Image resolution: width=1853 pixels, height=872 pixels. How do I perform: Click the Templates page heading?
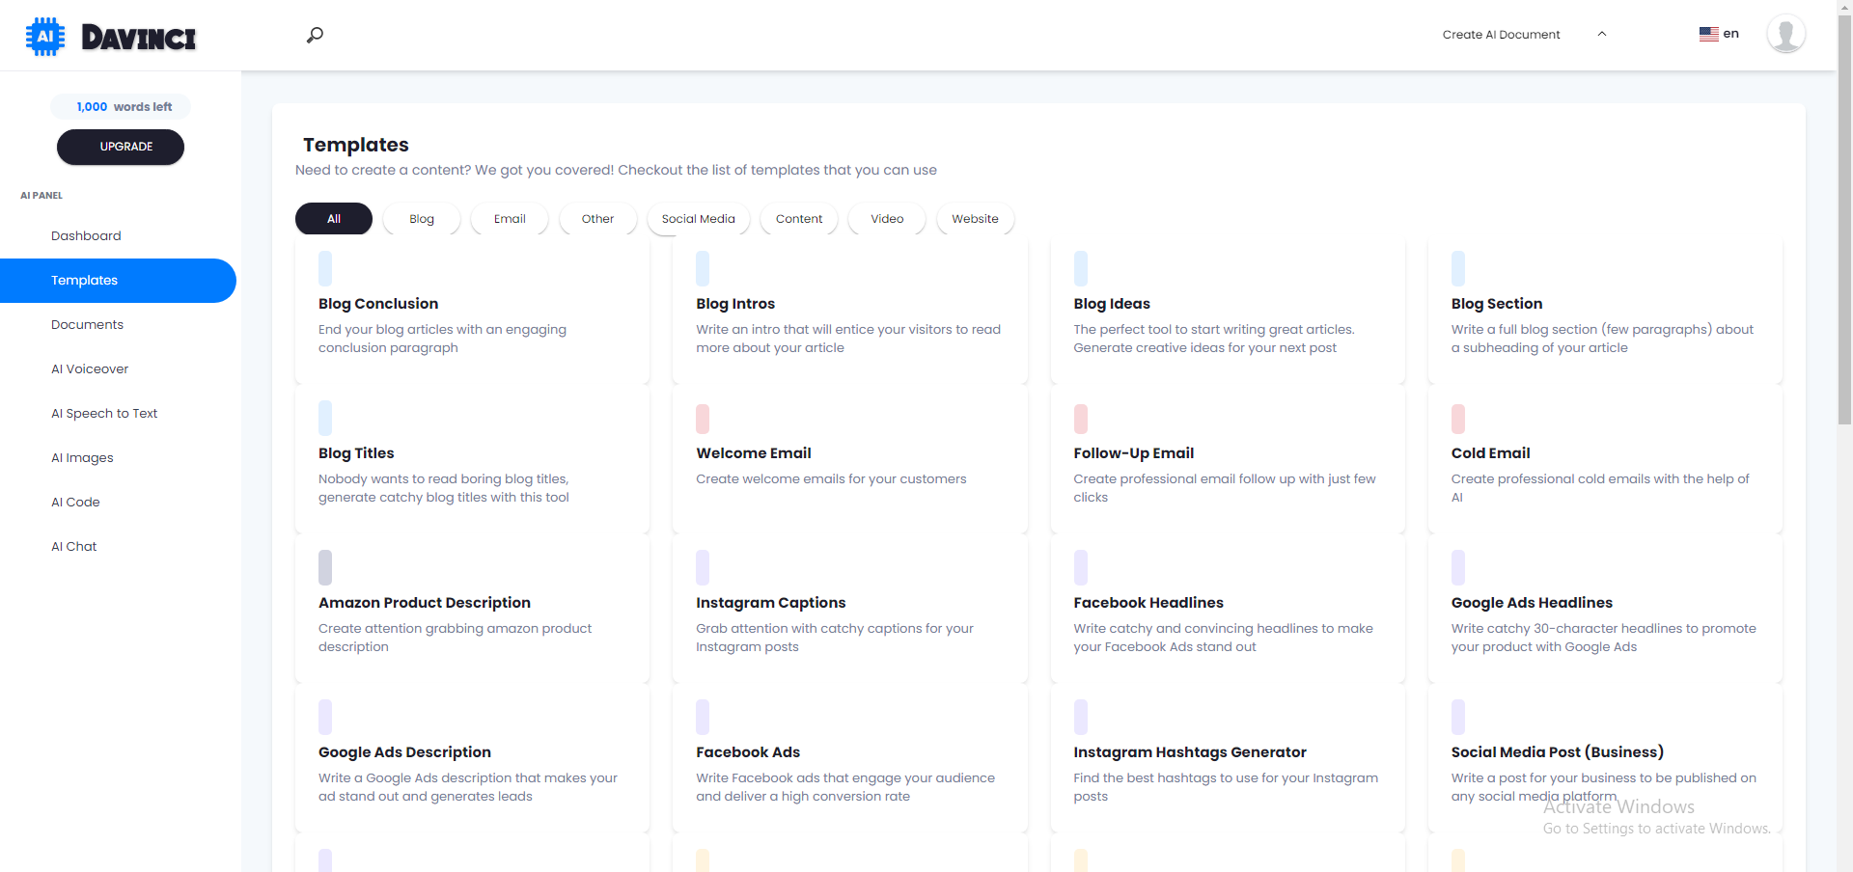tap(356, 145)
